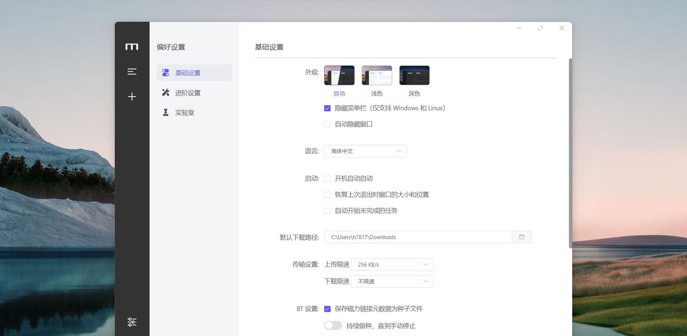Open the task list via sidebar icon
Screen dimensions: 687x336
(x=131, y=71)
